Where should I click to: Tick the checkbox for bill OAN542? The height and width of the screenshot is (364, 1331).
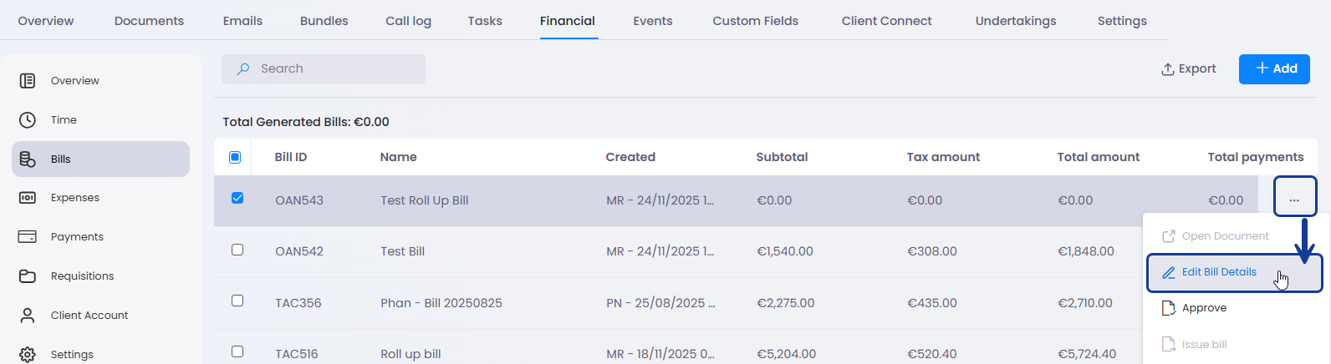(x=237, y=250)
